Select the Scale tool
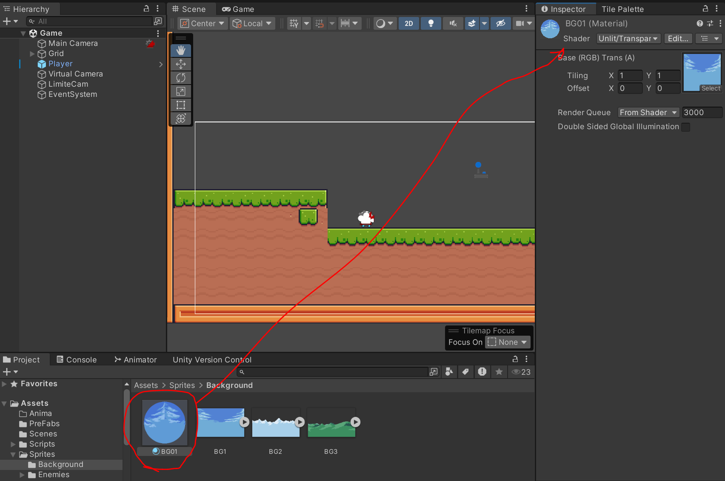The width and height of the screenshot is (725, 481). 181,91
